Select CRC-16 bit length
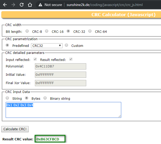 [x=47, y=31]
